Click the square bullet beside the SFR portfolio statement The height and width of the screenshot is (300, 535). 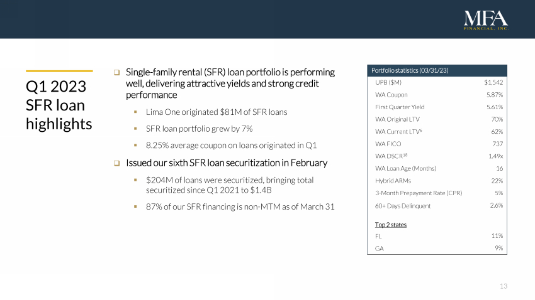tap(117, 73)
